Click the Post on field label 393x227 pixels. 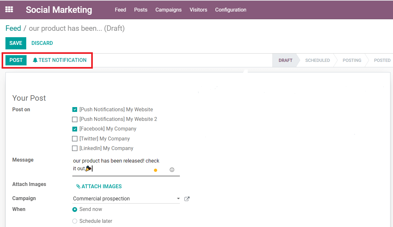(21, 110)
